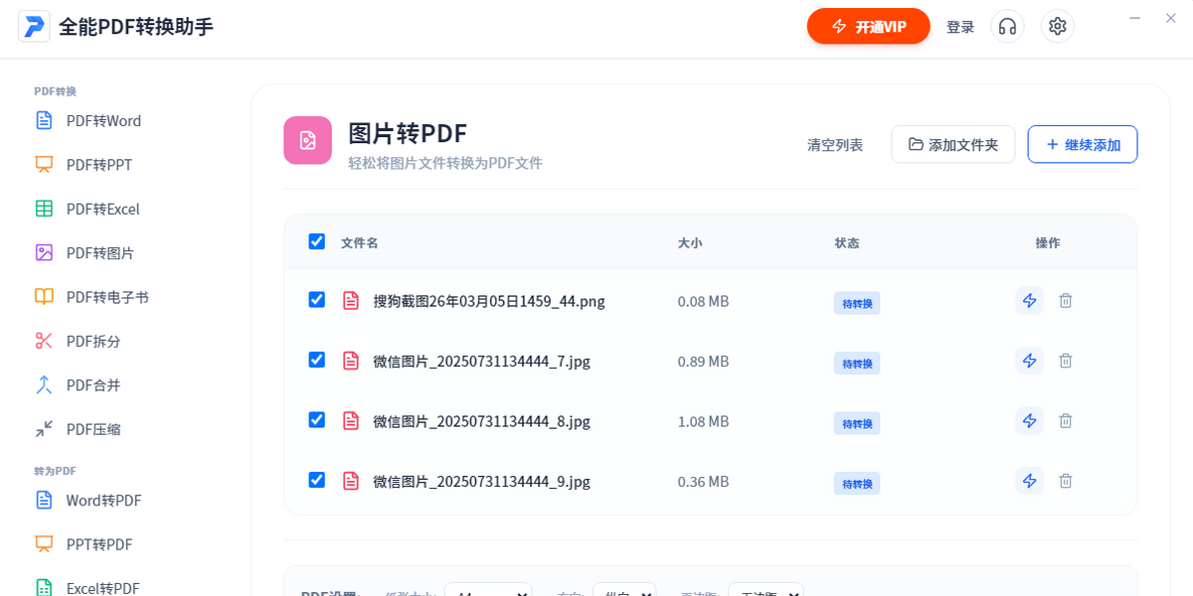This screenshot has height=596, width=1193.
Task: Delete 微信图片_20250731134444_9.jpg using trash icon
Action: [1066, 481]
